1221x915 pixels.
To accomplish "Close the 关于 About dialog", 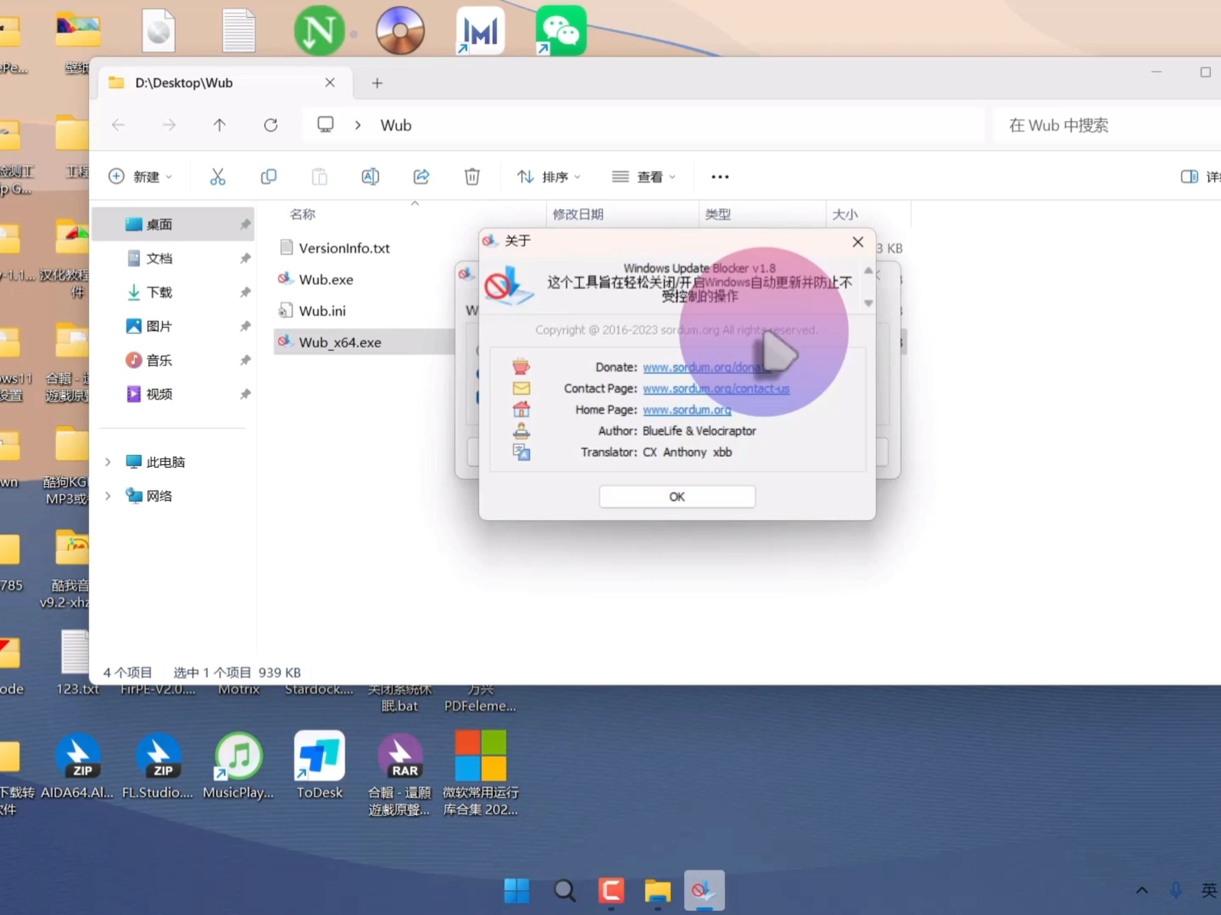I will pyautogui.click(x=858, y=241).
